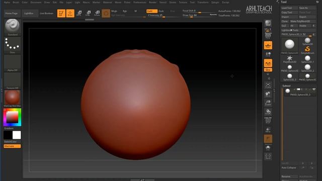Open the Standard brush thumbnail
The height and width of the screenshot is (181, 322).
click(x=12, y=28)
